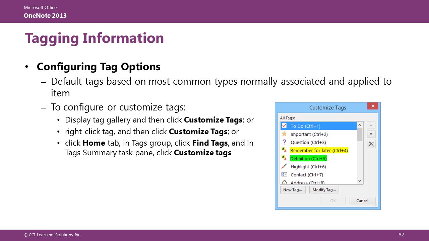The height and width of the screenshot is (241, 429).
Task: Click "To configure or customize tags:" line
Action: 118,107
